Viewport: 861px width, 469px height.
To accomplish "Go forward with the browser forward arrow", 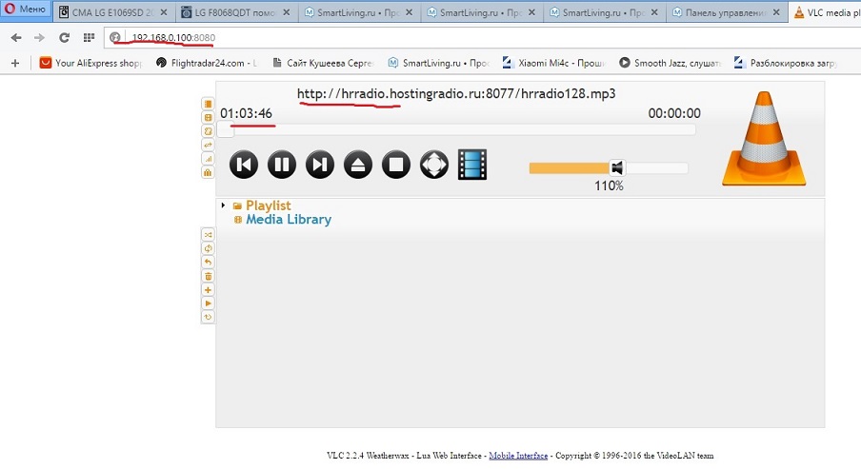I will 39,37.
